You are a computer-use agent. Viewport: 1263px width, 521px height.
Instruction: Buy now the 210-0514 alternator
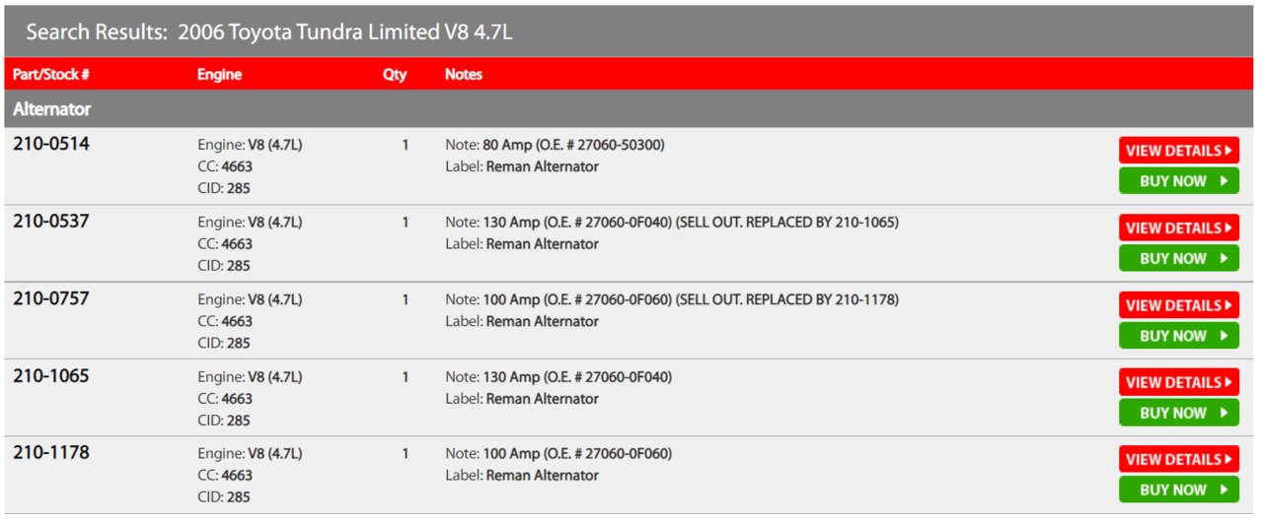(1179, 181)
